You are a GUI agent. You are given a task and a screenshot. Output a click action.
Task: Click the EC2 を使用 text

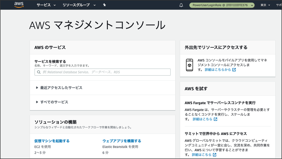pyautogui.click(x=43, y=147)
